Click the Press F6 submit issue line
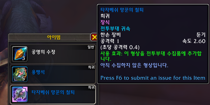This screenshot has width=210, height=105. point(153,78)
